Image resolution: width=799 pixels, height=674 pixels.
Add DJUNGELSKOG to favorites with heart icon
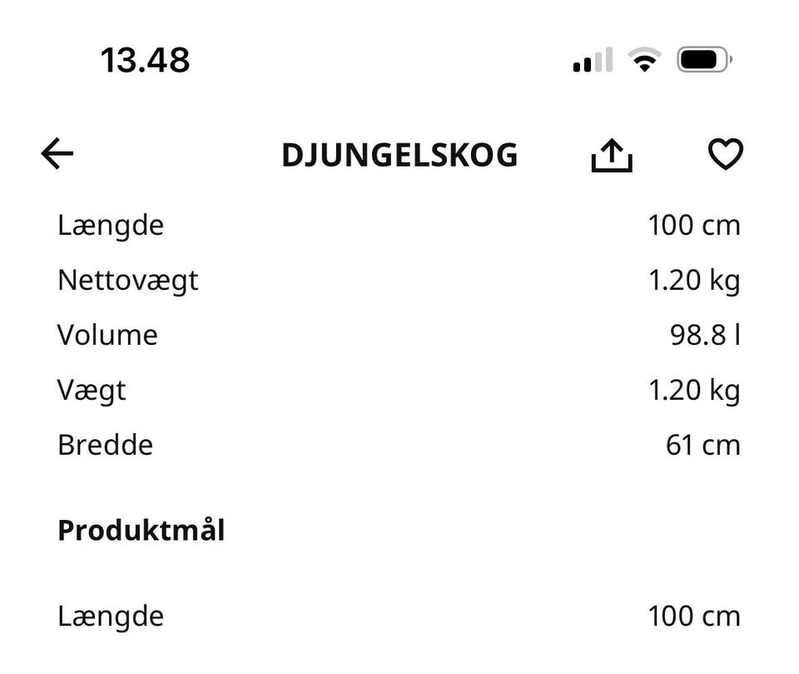tap(725, 154)
